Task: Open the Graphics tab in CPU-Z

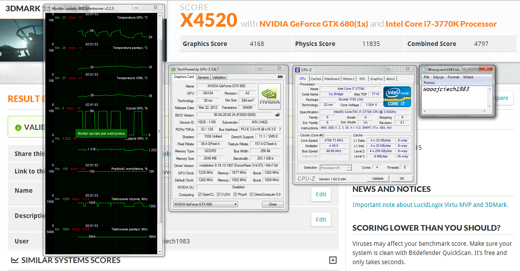Action: (376, 79)
